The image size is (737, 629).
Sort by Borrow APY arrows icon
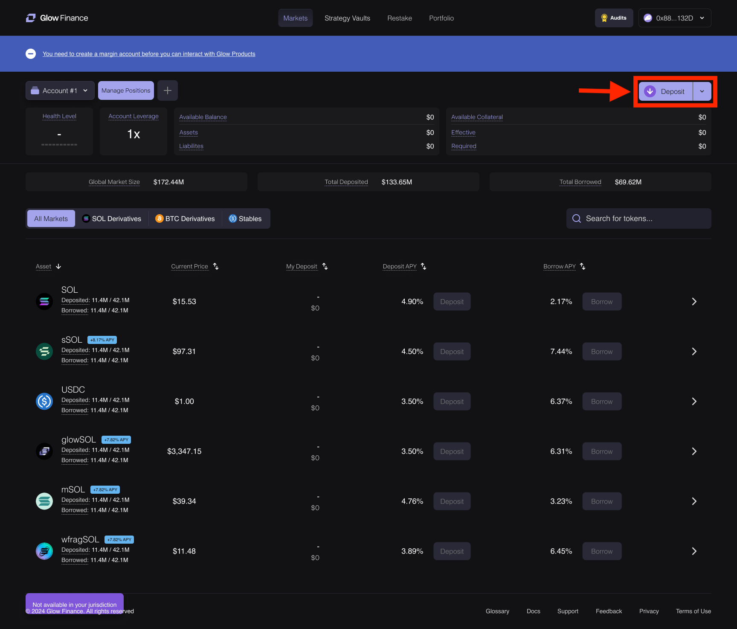pos(583,266)
